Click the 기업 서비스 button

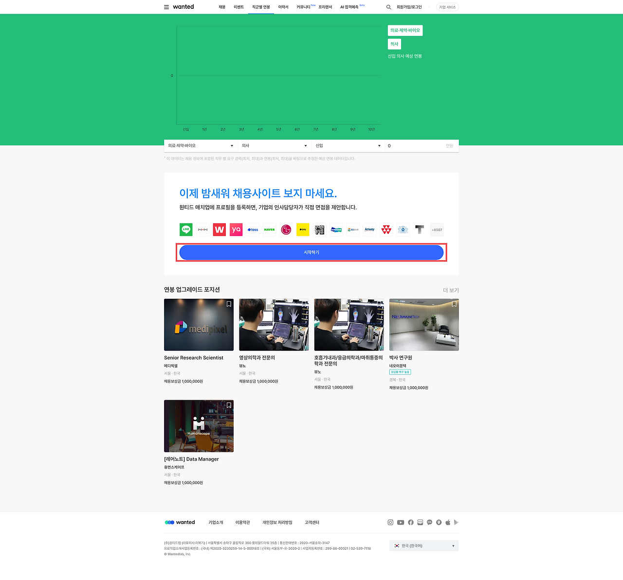tap(448, 7)
